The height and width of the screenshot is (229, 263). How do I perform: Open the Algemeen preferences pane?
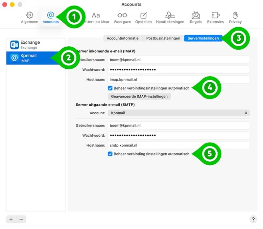click(x=29, y=17)
